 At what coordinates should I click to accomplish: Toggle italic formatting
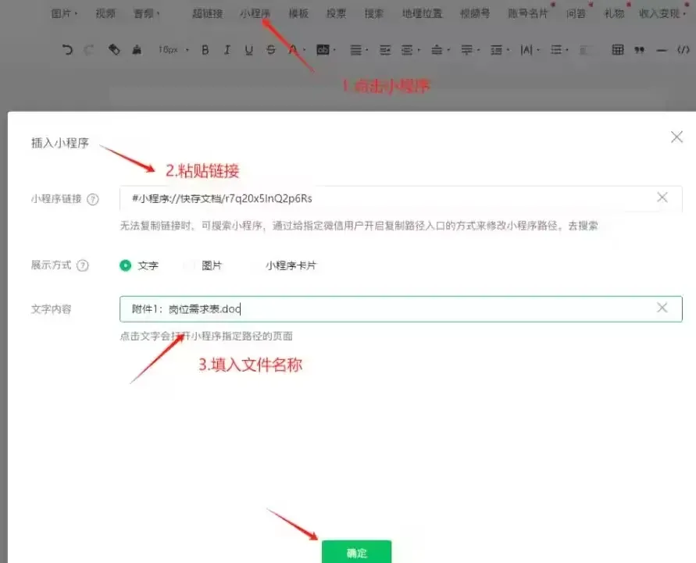227,50
